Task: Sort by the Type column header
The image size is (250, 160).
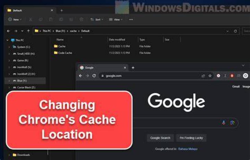Action: tap(142, 39)
